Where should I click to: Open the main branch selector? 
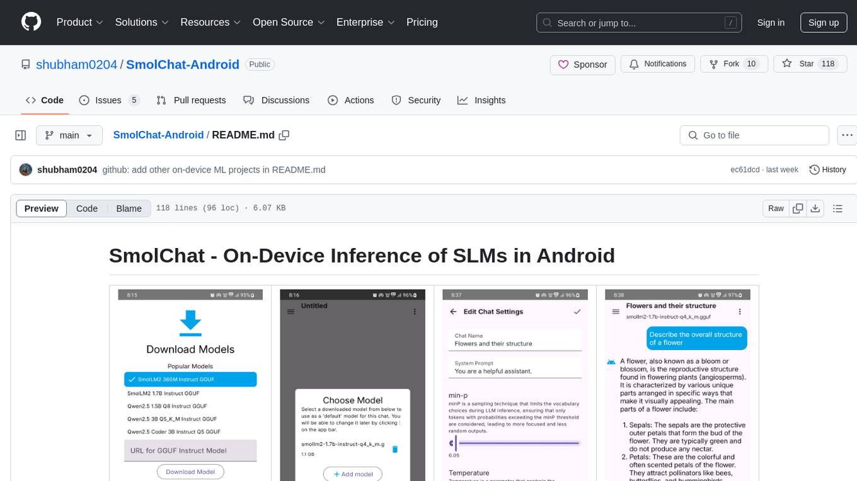point(69,135)
